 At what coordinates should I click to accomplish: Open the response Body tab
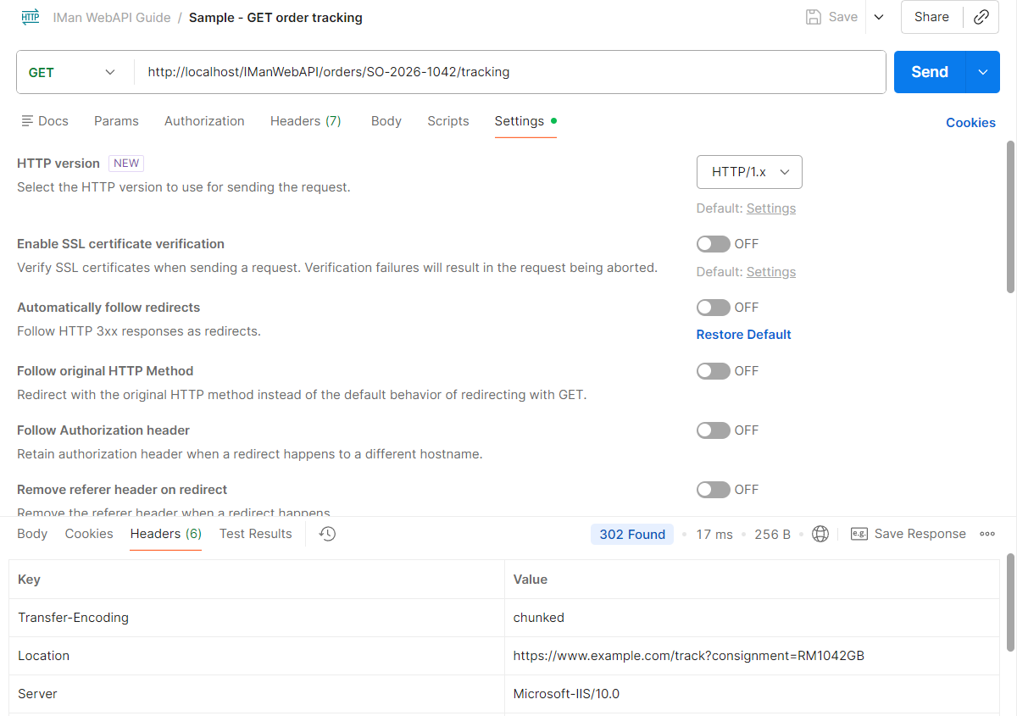click(x=32, y=534)
